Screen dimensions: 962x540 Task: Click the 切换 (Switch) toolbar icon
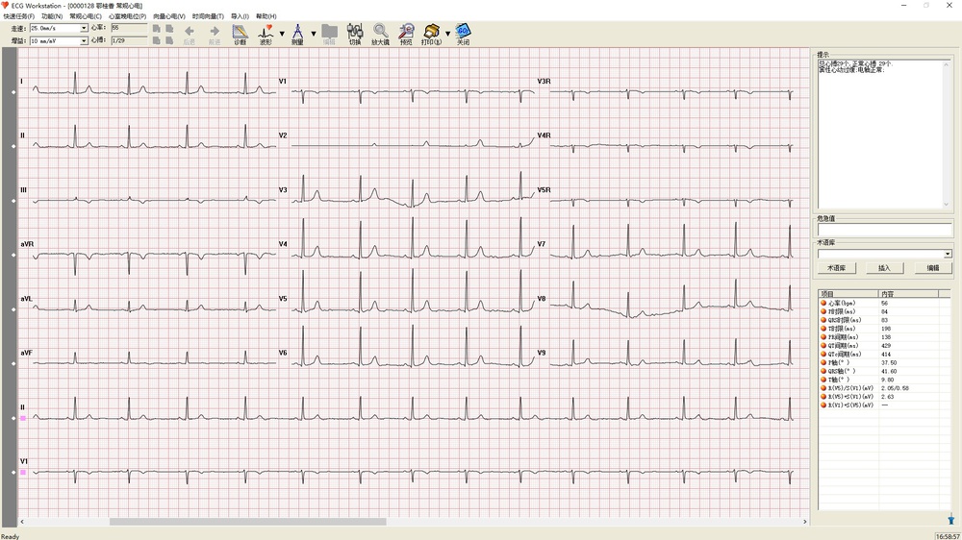click(355, 35)
